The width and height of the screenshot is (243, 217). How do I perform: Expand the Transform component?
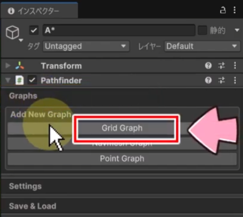(x=8, y=65)
